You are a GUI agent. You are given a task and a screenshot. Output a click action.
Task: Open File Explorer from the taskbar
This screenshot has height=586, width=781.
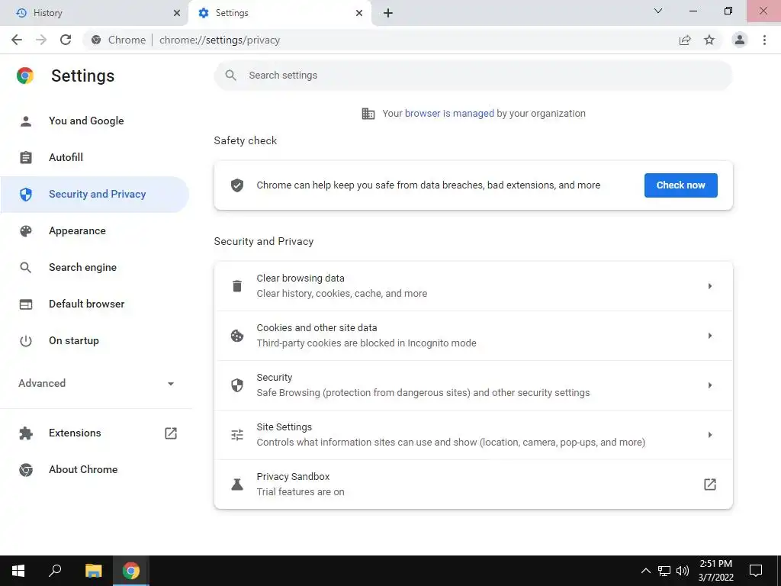coord(93,571)
